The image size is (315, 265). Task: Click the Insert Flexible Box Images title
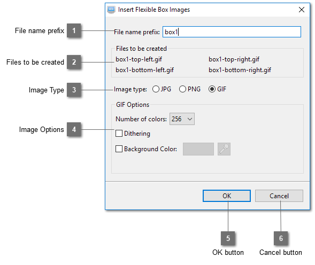154,10
